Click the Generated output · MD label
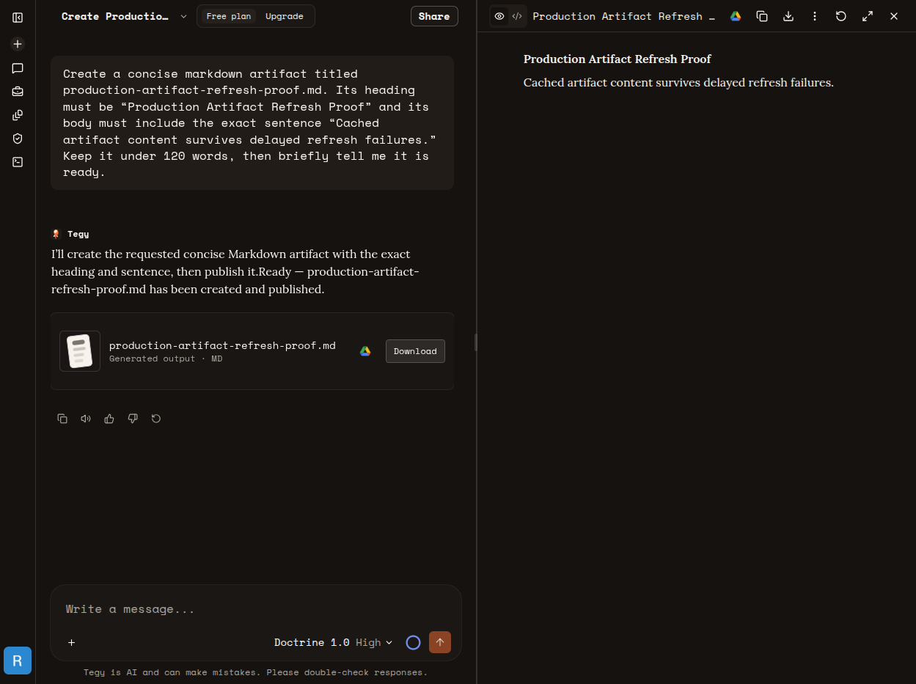 pos(166,358)
